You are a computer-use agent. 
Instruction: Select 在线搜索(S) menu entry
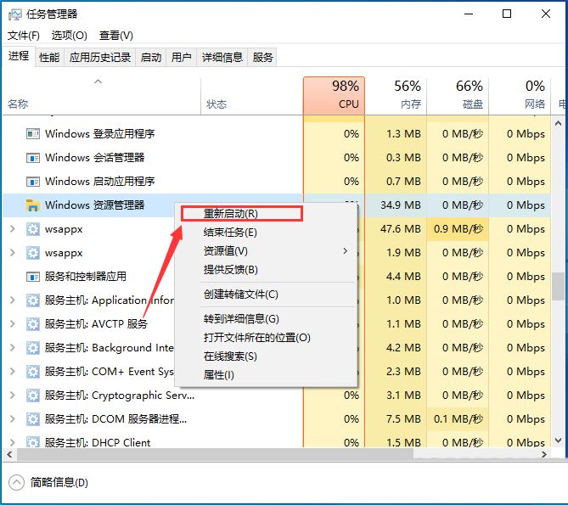(267, 356)
